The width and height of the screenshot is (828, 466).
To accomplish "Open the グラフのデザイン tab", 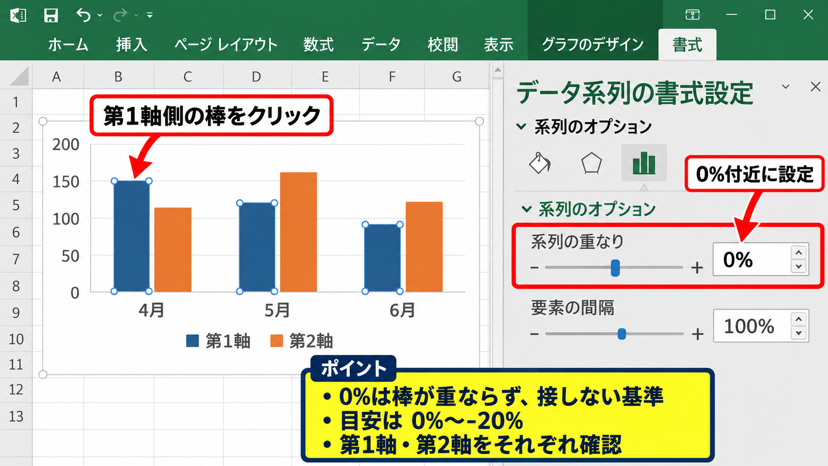I will tap(593, 45).
